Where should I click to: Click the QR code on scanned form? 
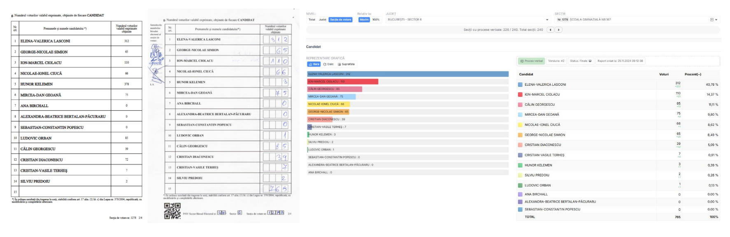coord(172,211)
